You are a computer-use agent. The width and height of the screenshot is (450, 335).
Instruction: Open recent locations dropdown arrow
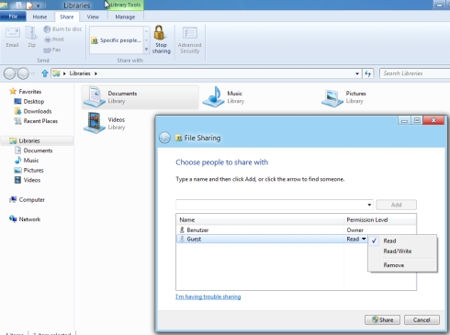tap(33, 73)
